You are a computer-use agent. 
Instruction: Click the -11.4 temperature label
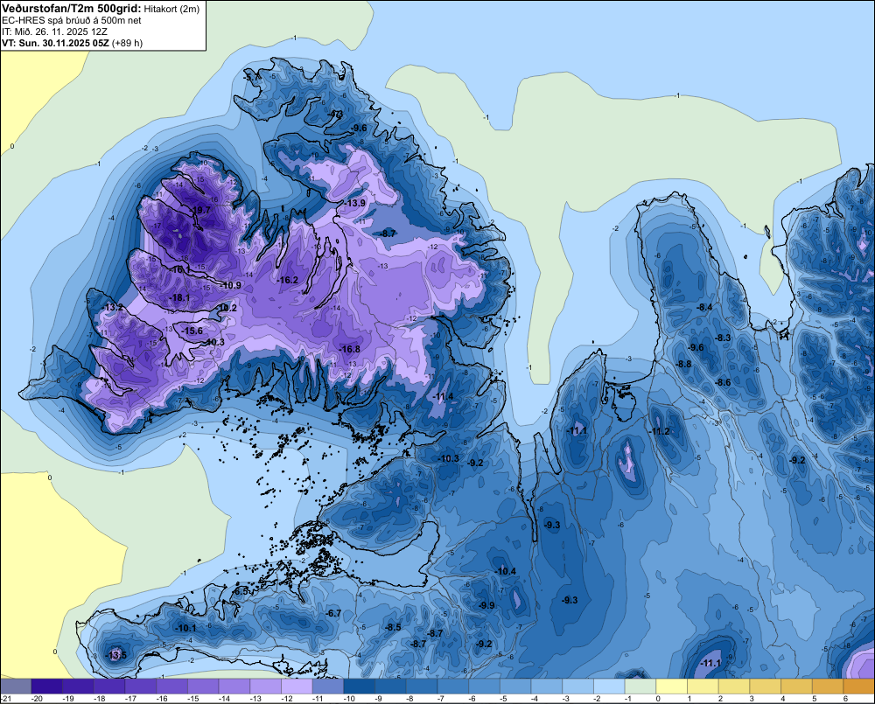coord(444,397)
